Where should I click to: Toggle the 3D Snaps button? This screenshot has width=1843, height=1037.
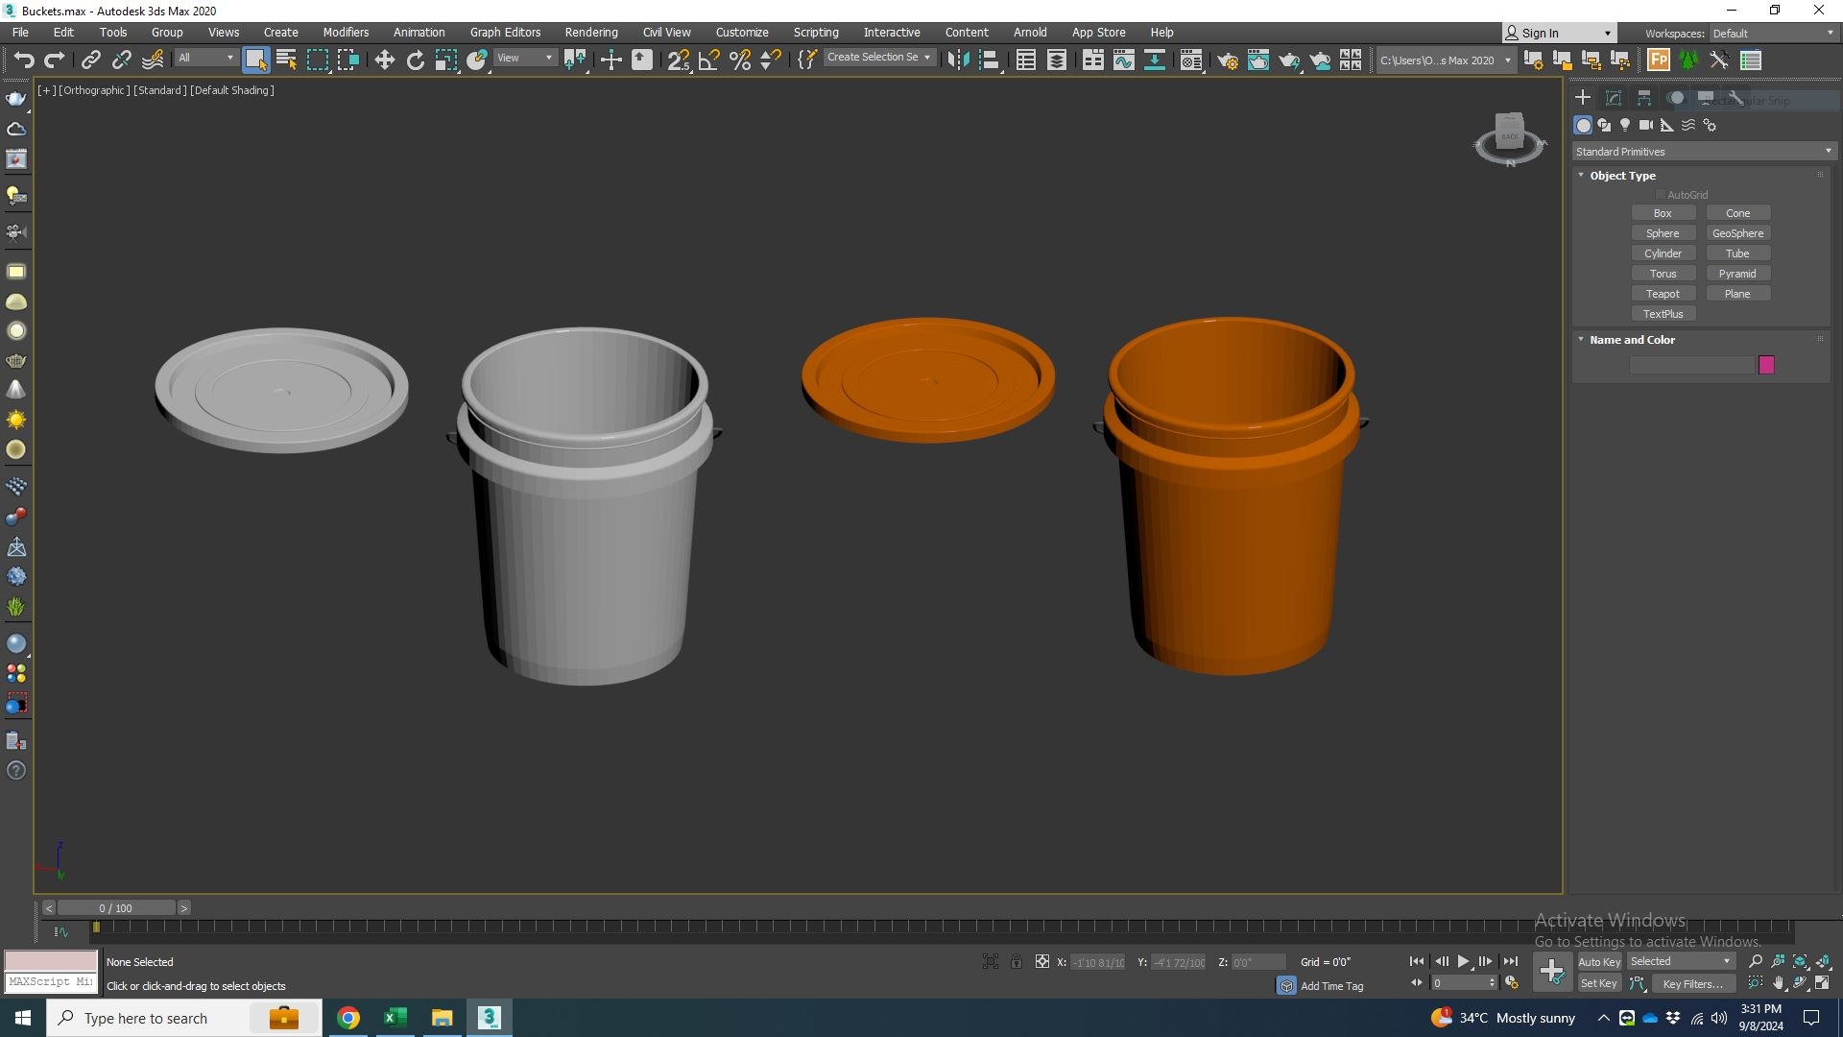tap(679, 60)
